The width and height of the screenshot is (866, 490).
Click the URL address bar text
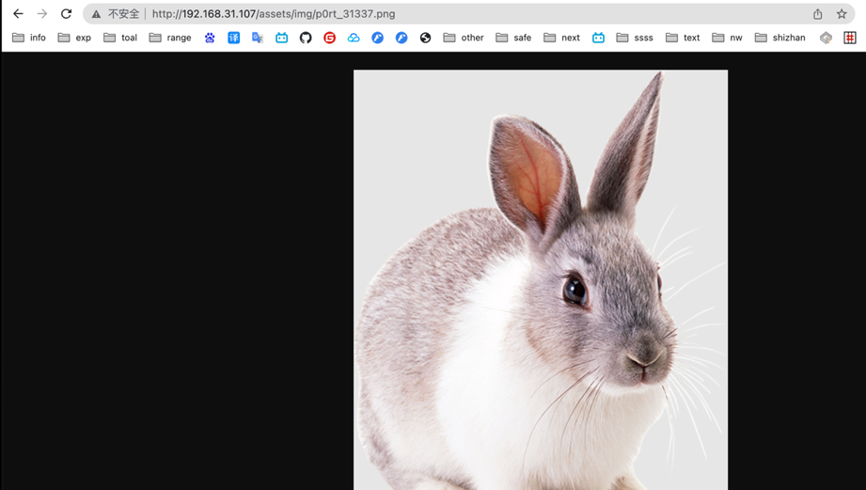click(x=273, y=14)
